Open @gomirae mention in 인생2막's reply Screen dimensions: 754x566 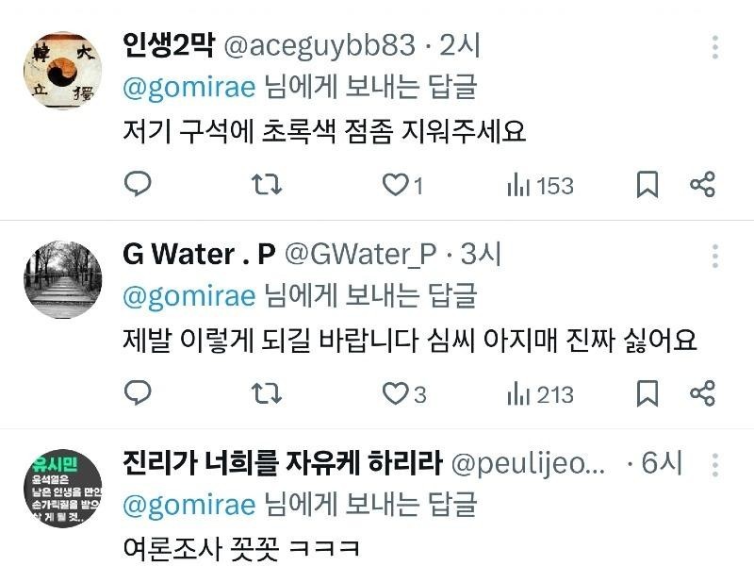point(189,87)
